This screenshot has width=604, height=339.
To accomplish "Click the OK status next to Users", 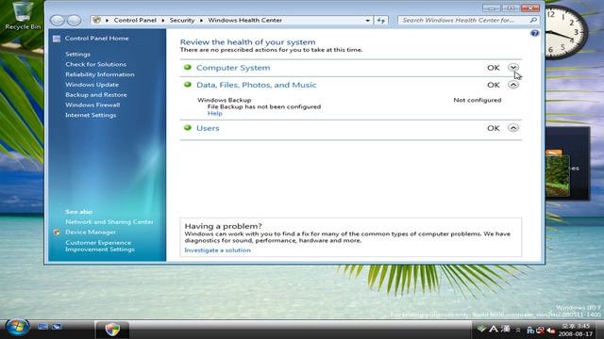I will (493, 128).
